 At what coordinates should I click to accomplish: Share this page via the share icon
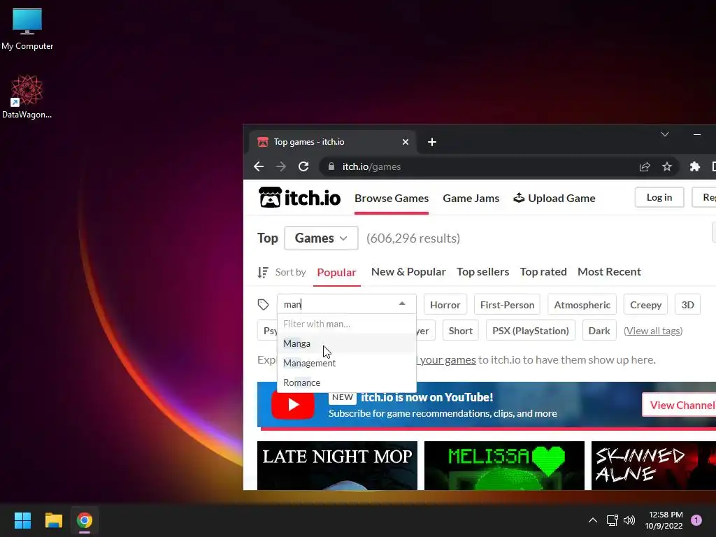(x=644, y=166)
